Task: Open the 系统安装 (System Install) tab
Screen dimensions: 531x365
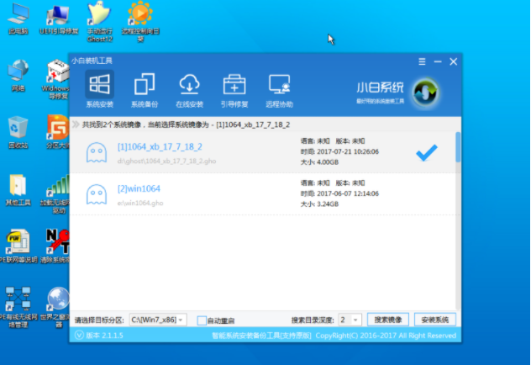Action: [x=99, y=89]
